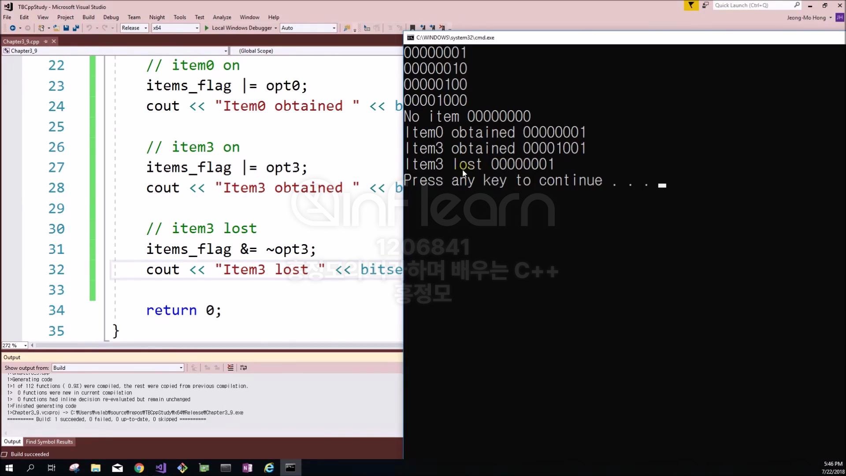The image size is (846, 476).
Task: Click the Save file toolbar icon
Action: coord(66,28)
